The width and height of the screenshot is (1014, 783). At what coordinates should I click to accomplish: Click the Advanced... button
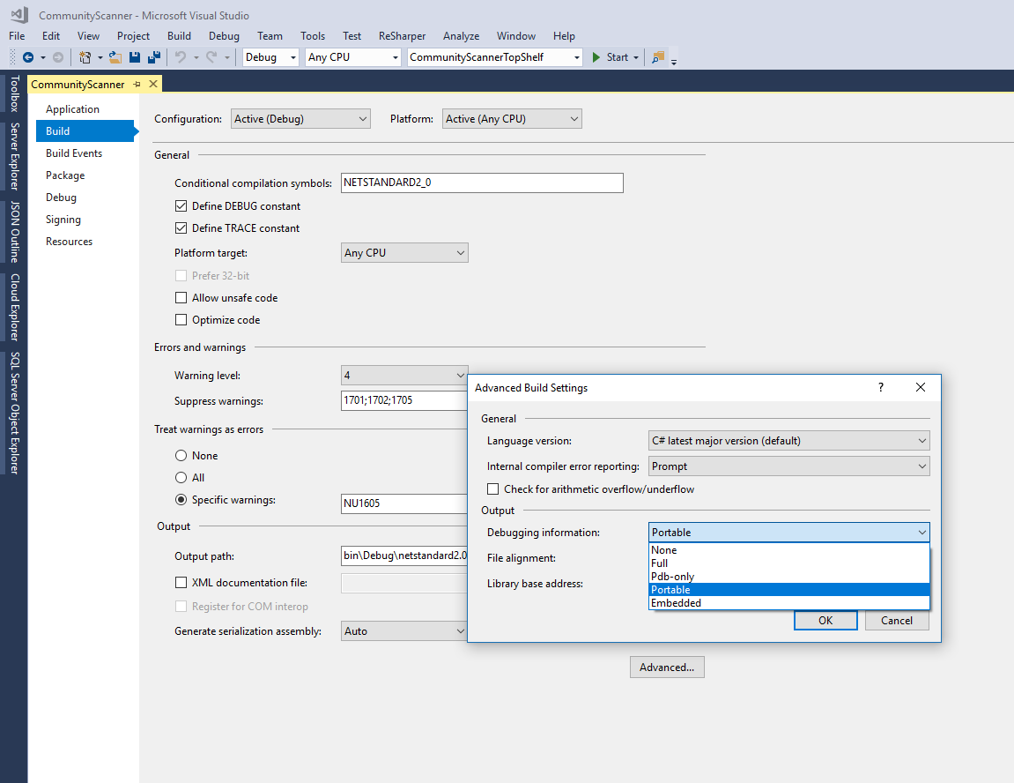[x=667, y=667]
